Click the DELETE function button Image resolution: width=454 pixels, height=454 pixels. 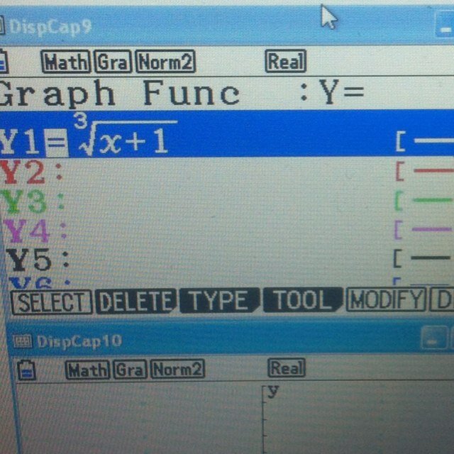click(x=135, y=301)
